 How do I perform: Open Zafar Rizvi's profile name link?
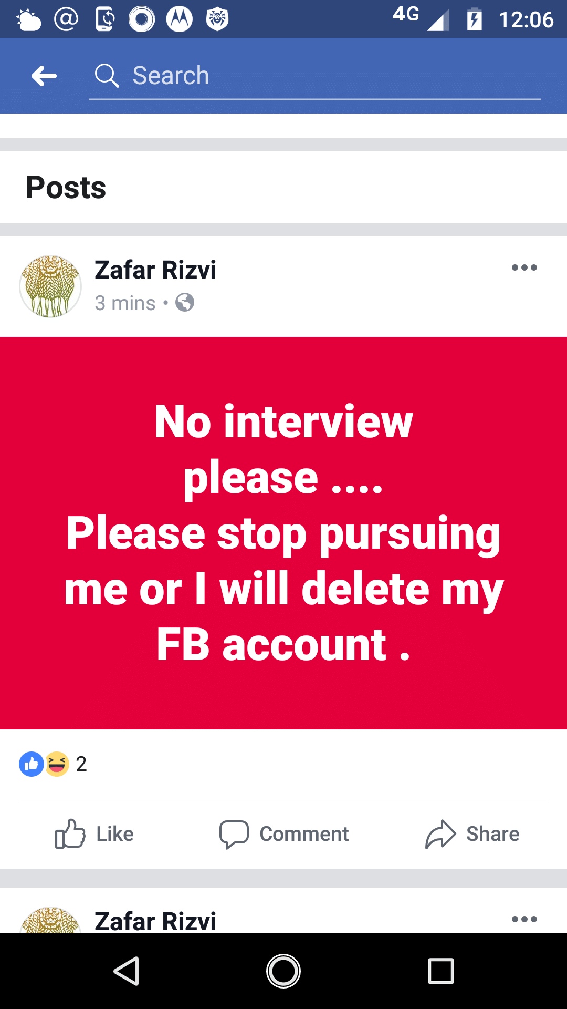pyautogui.click(x=155, y=270)
